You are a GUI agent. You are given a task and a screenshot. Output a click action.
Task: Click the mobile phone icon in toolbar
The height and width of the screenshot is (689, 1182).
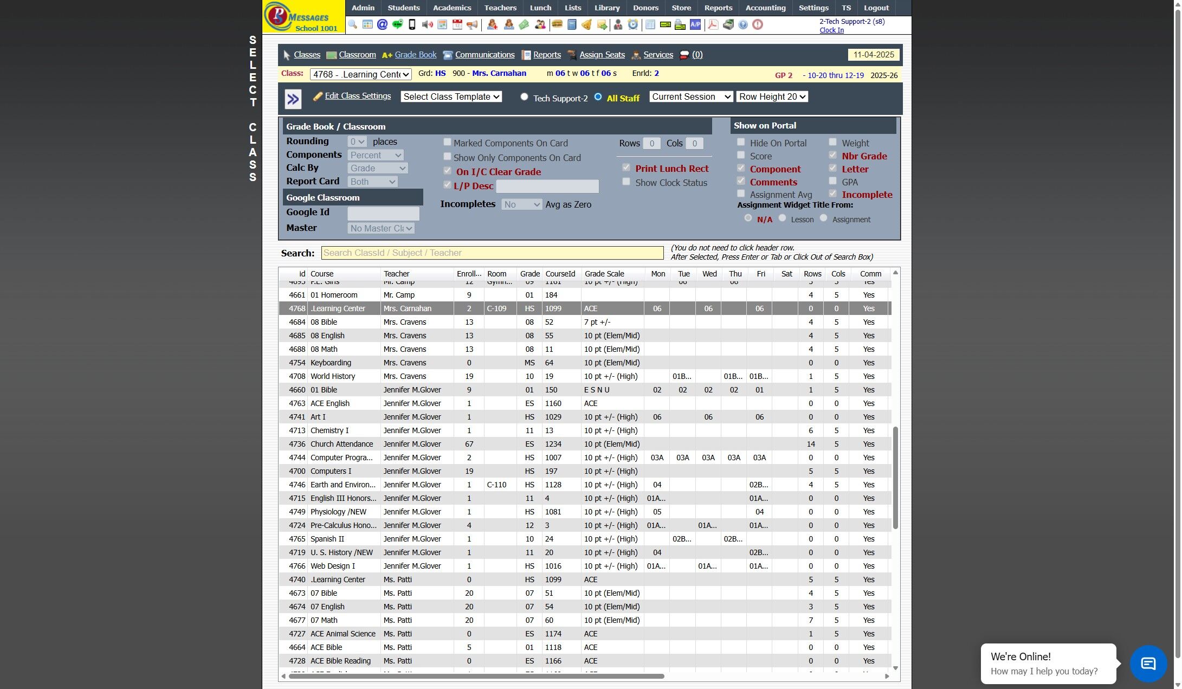coord(412,25)
